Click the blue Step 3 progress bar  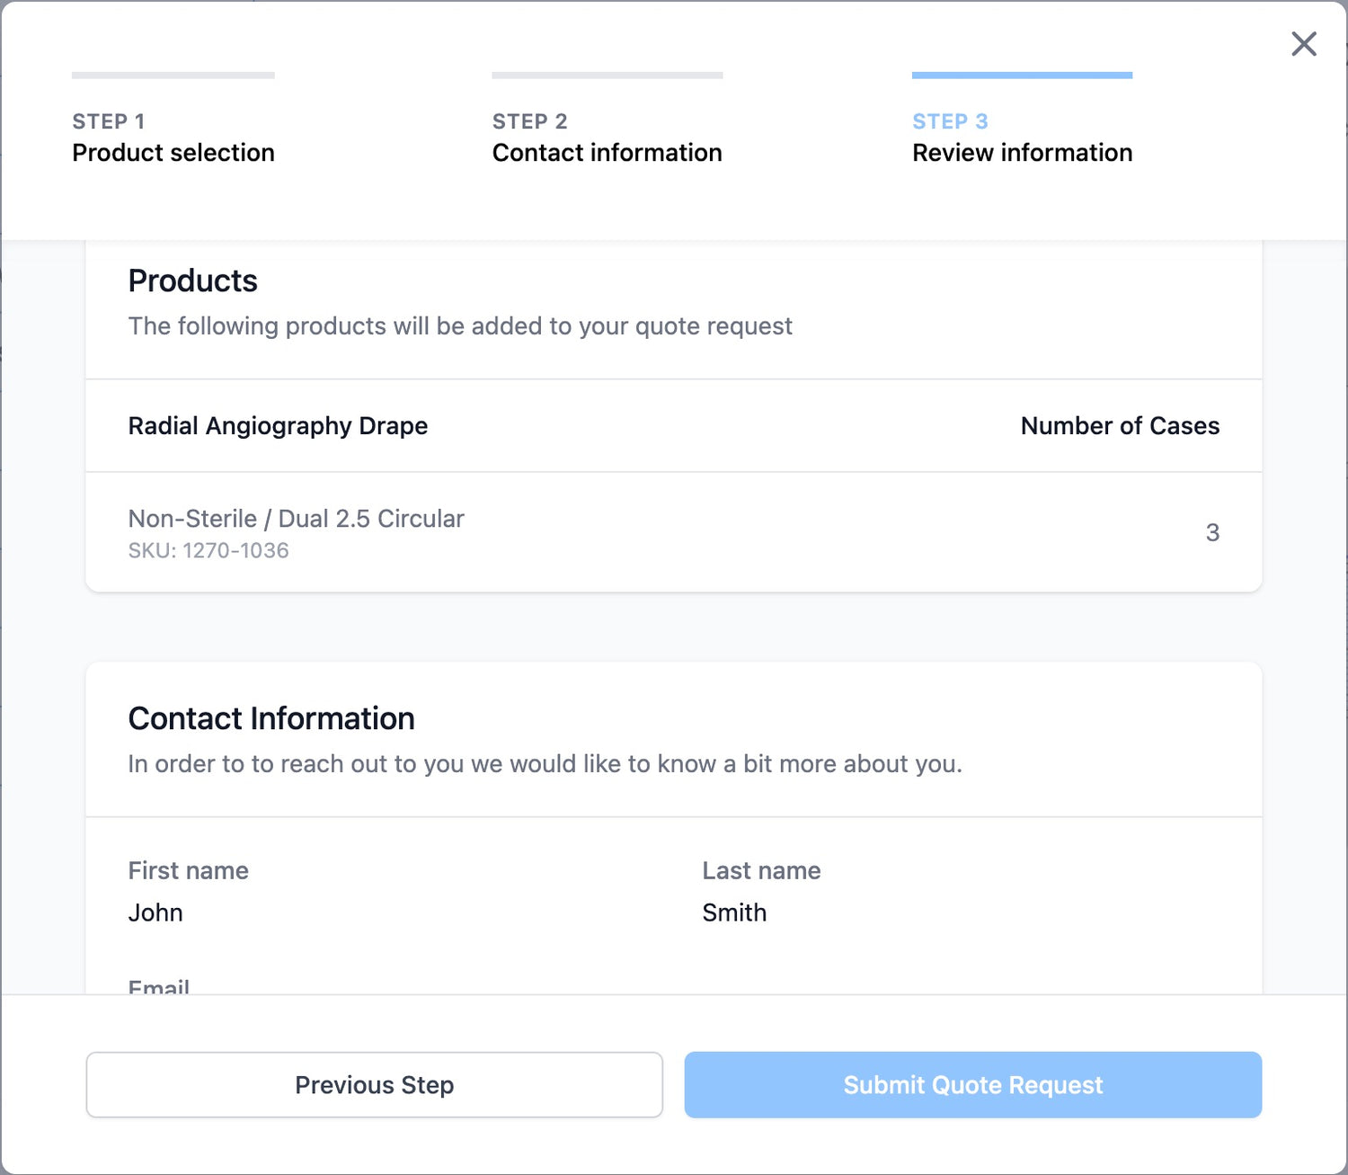[x=1022, y=76]
